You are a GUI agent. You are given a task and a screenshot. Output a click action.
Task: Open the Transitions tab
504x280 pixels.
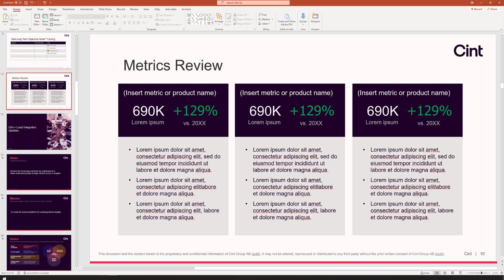click(68, 9)
